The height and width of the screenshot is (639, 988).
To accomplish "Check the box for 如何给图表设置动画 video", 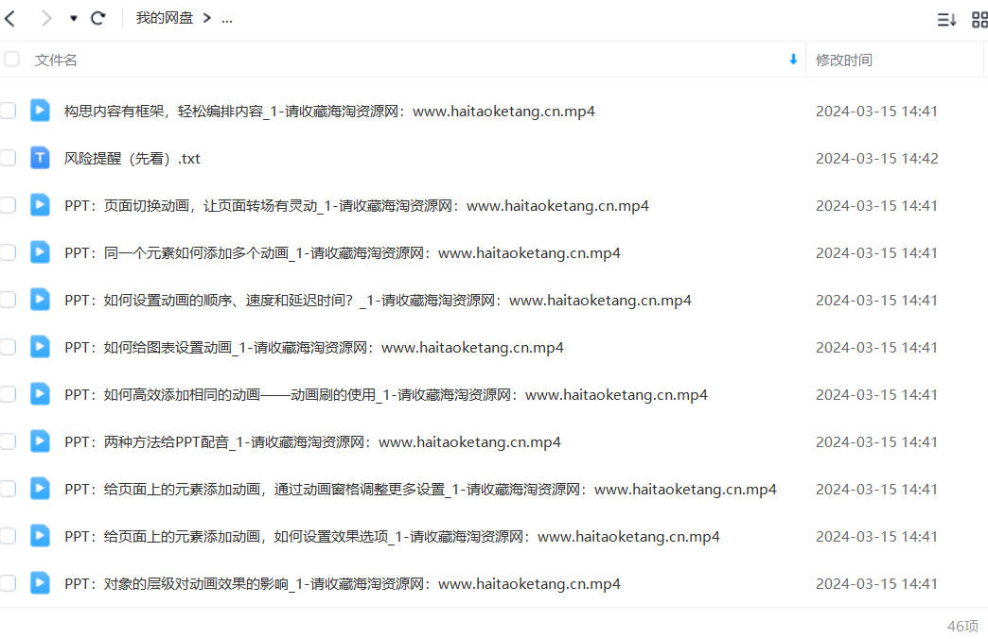I will [8, 347].
